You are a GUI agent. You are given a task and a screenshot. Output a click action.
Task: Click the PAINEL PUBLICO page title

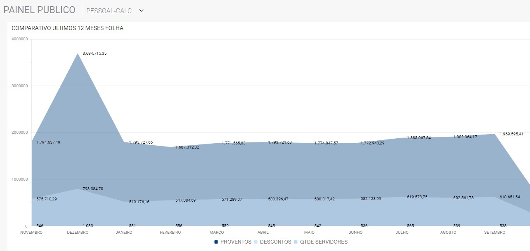(39, 10)
